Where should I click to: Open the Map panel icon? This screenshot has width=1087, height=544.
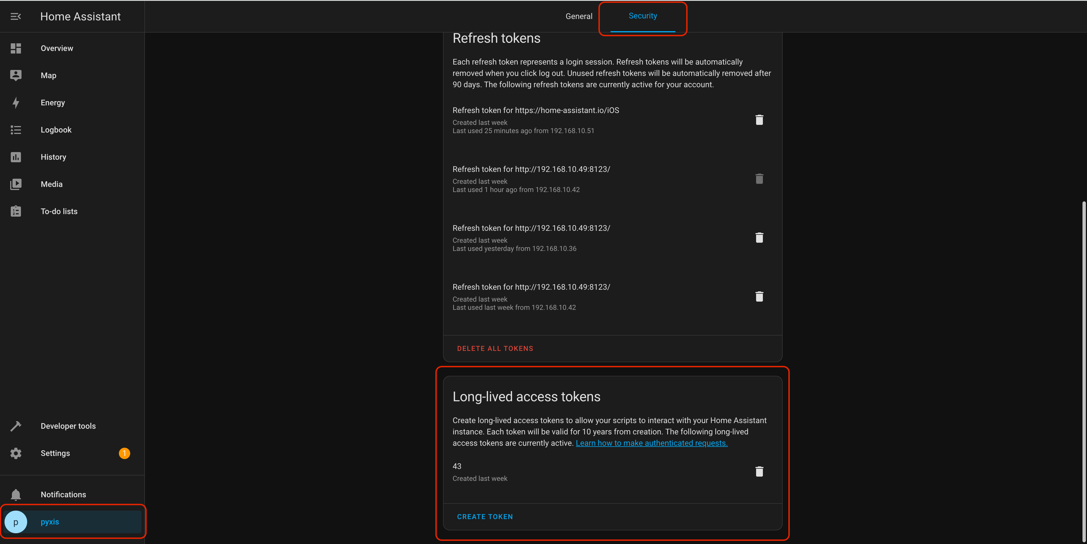16,76
